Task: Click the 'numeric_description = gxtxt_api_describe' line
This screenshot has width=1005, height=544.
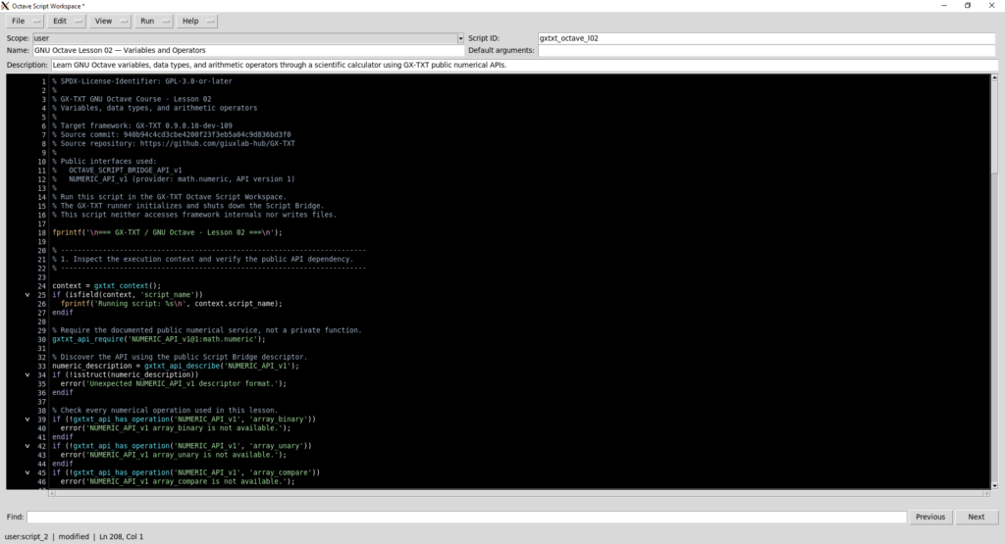Action: click(176, 366)
